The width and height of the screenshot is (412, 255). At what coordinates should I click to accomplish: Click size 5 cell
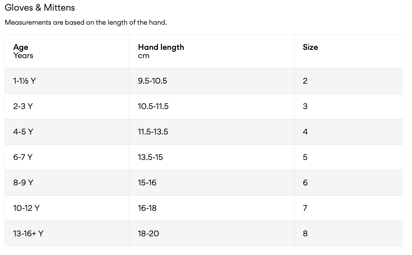348,157
